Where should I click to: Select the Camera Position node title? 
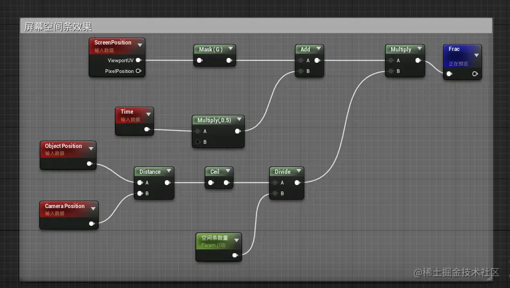coord(65,206)
